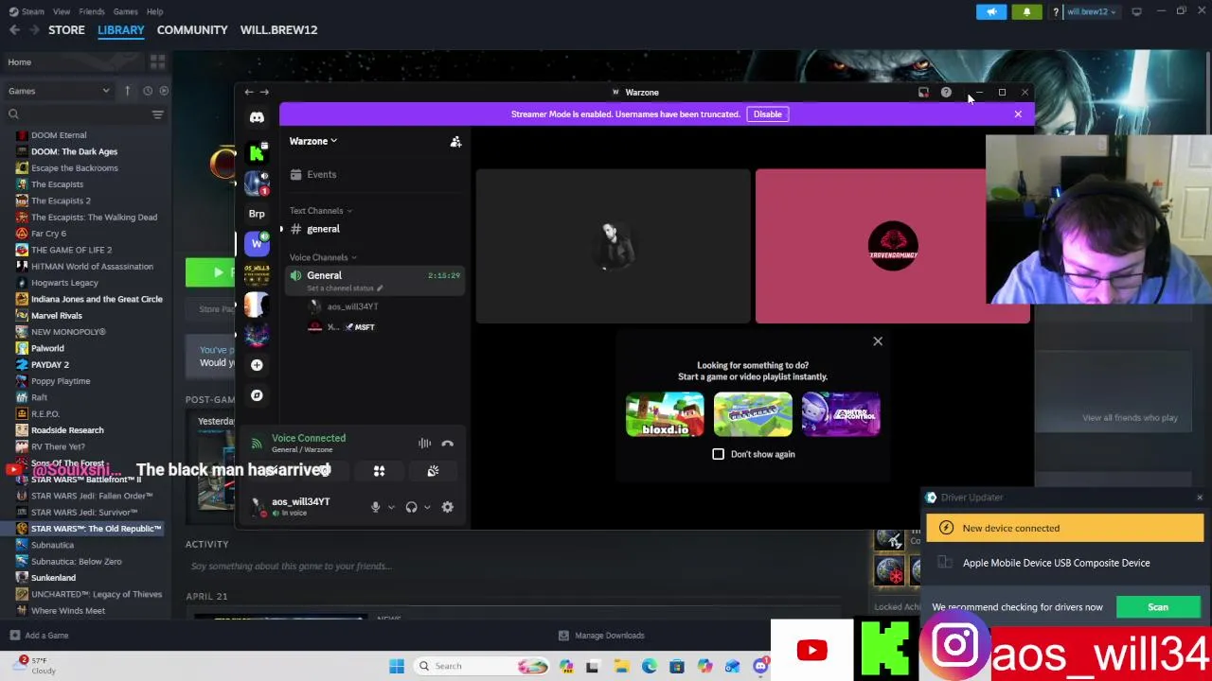Go forward in Discord navigation
1212x681 pixels.
pyautogui.click(x=264, y=92)
